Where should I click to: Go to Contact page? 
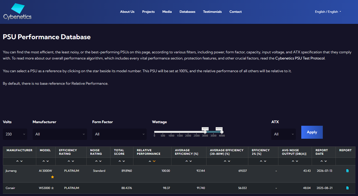coord(235,11)
